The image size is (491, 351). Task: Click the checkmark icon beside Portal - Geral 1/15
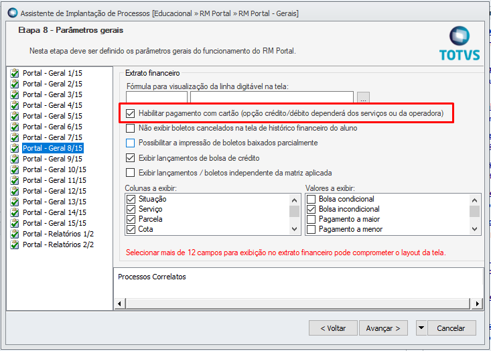[x=15, y=73]
